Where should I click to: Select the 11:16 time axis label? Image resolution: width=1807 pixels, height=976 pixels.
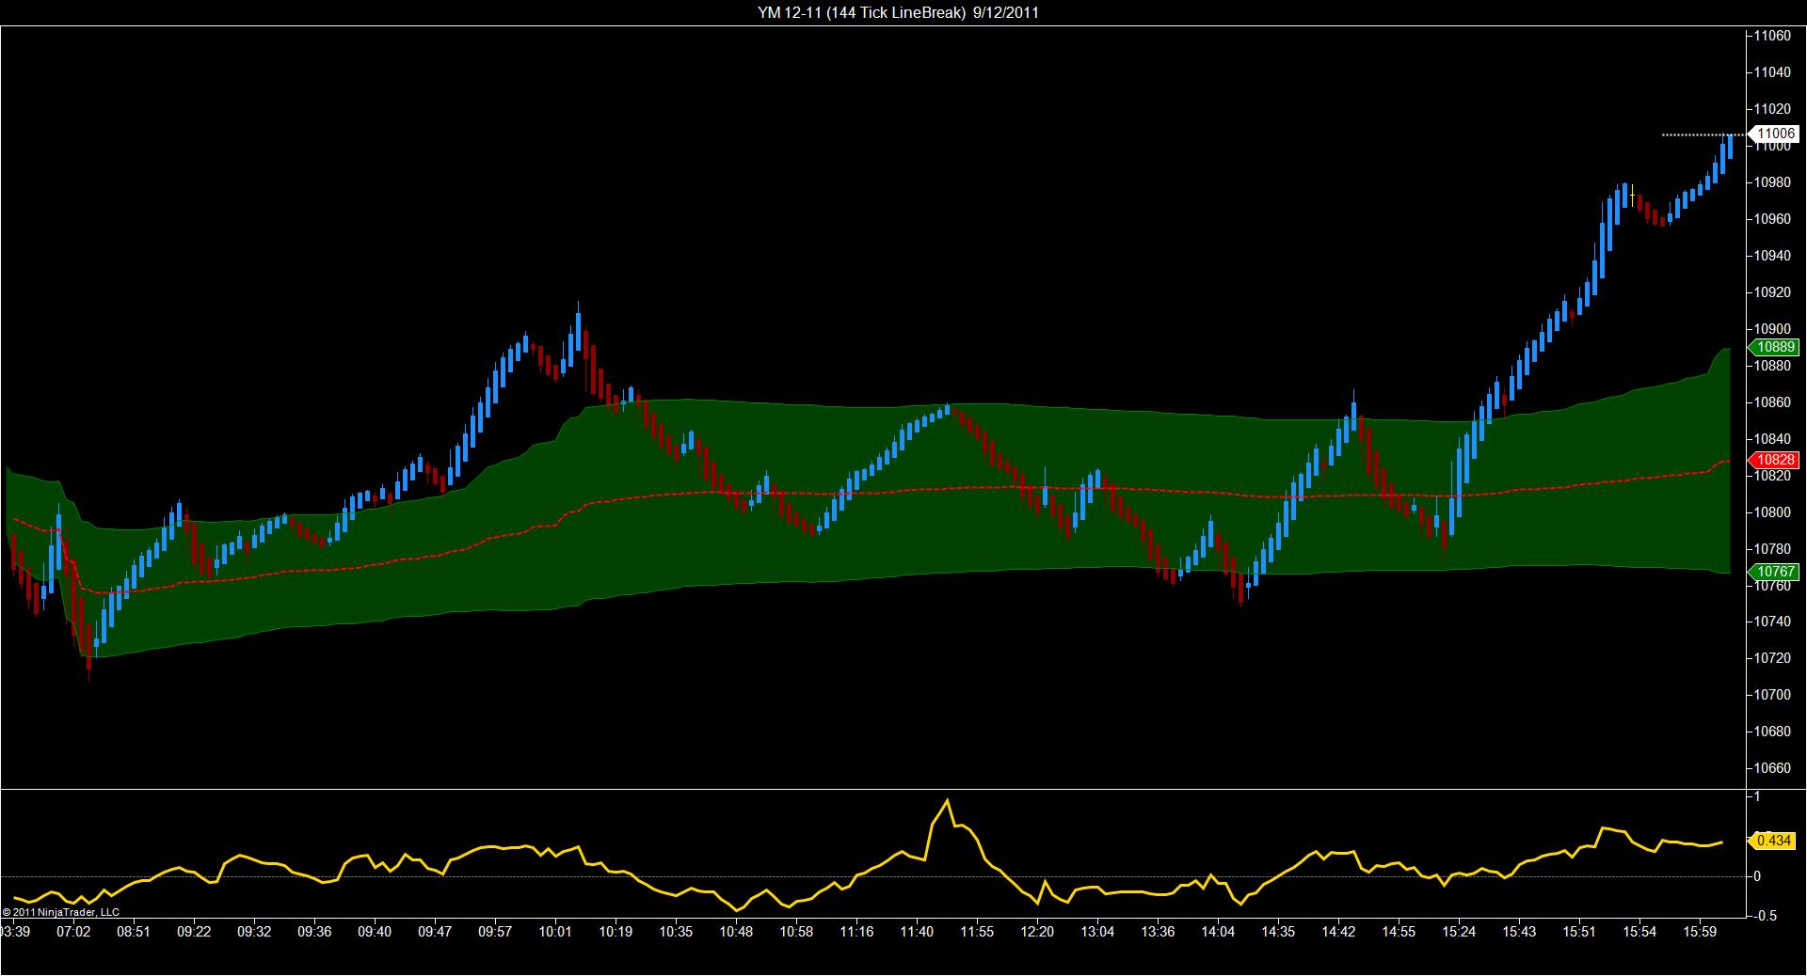click(856, 932)
